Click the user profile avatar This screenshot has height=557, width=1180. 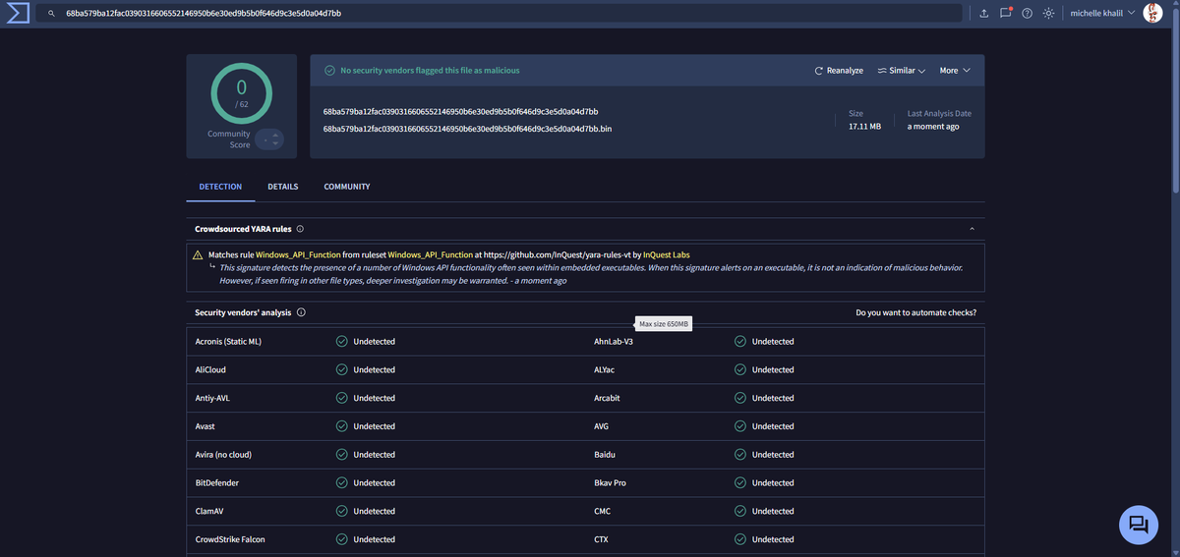[1152, 14]
